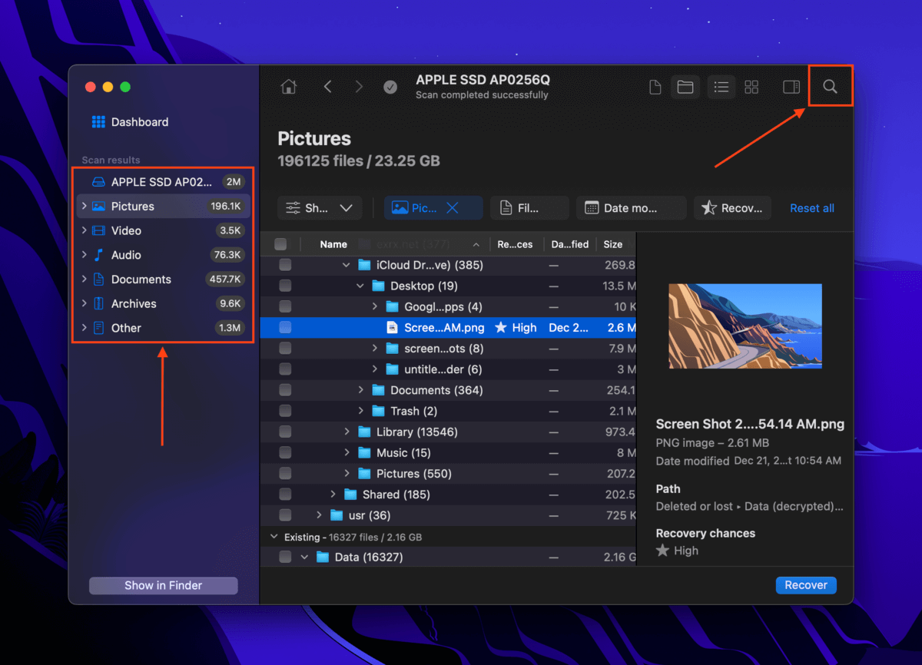The width and height of the screenshot is (922, 665).
Task: Select the grid view icon
Action: 752,88
